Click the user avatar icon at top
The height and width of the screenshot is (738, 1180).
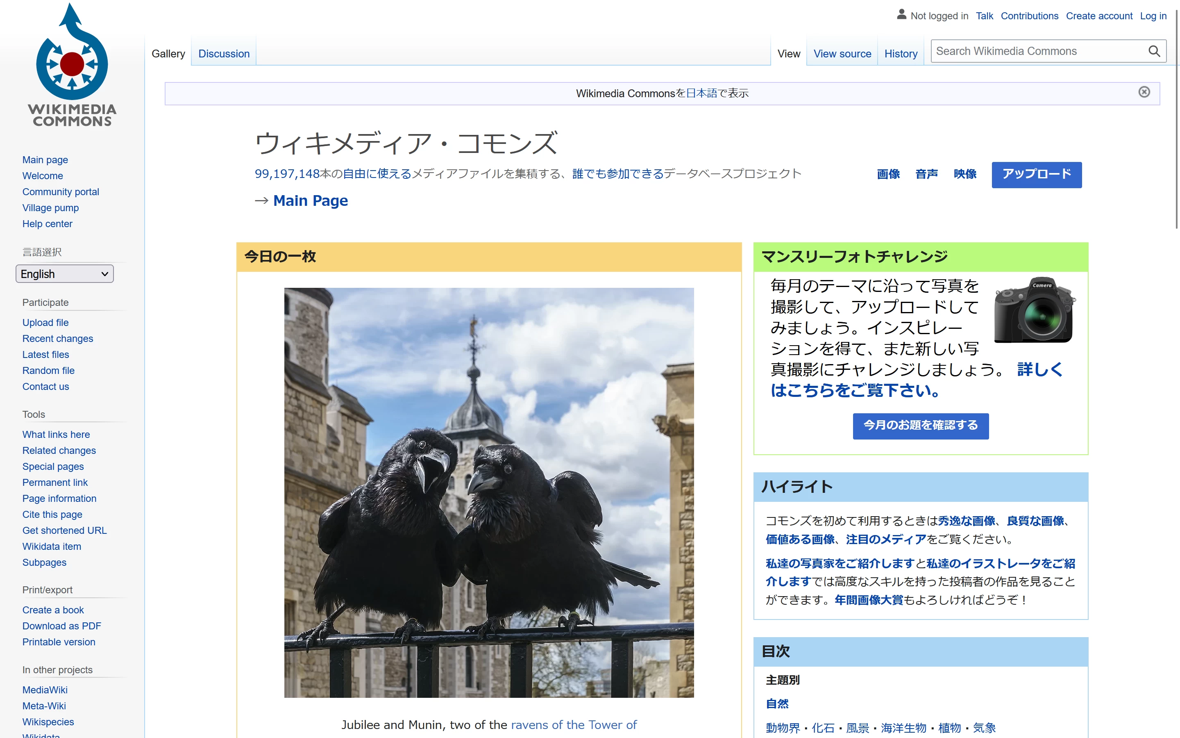[x=901, y=15]
